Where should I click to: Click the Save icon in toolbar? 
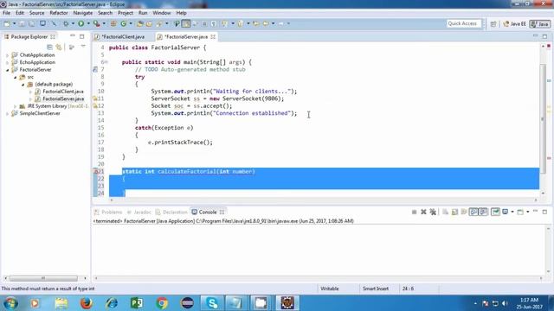(x=22, y=23)
